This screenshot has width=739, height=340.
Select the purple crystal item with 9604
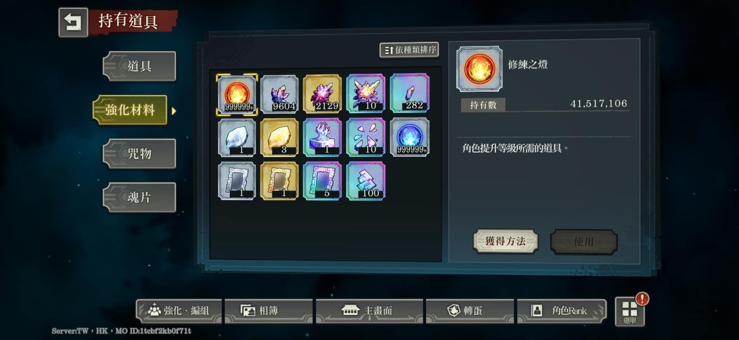pyautogui.click(x=280, y=94)
